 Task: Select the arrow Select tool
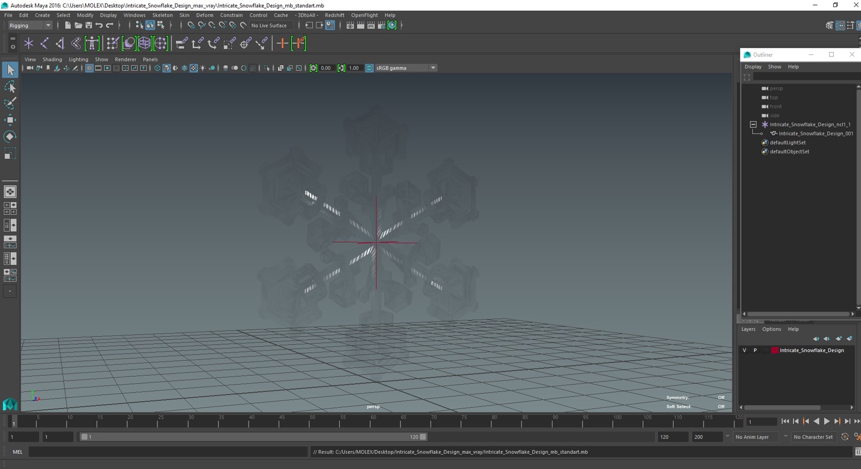10,70
